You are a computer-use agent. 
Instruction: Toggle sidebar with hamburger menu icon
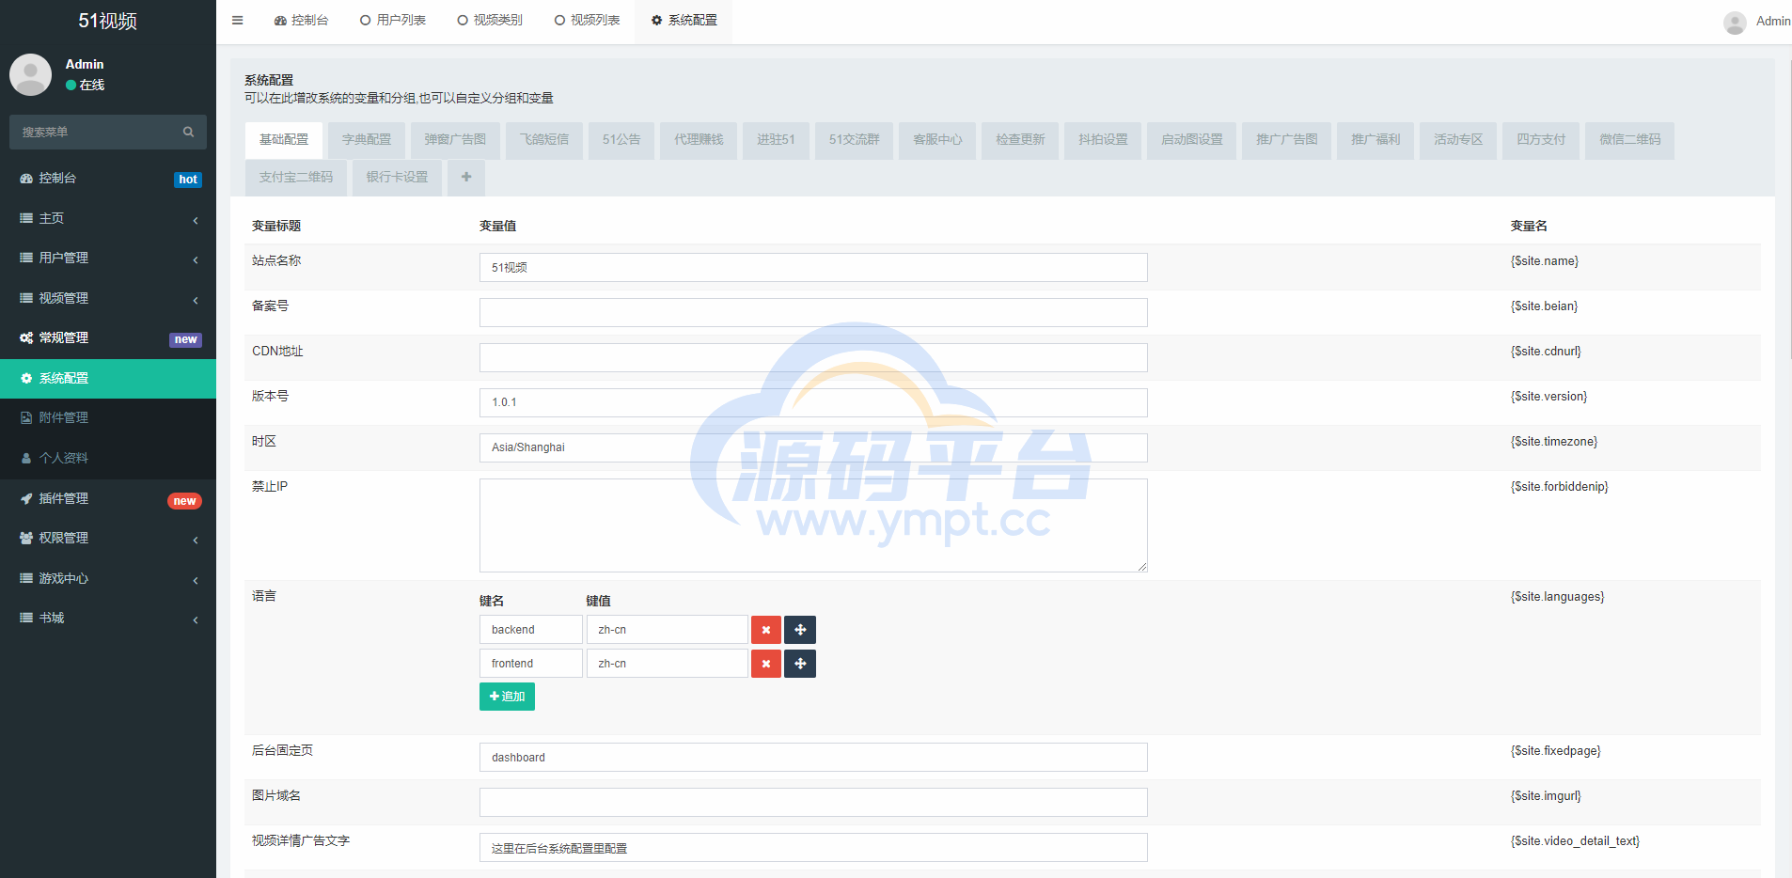(x=237, y=20)
